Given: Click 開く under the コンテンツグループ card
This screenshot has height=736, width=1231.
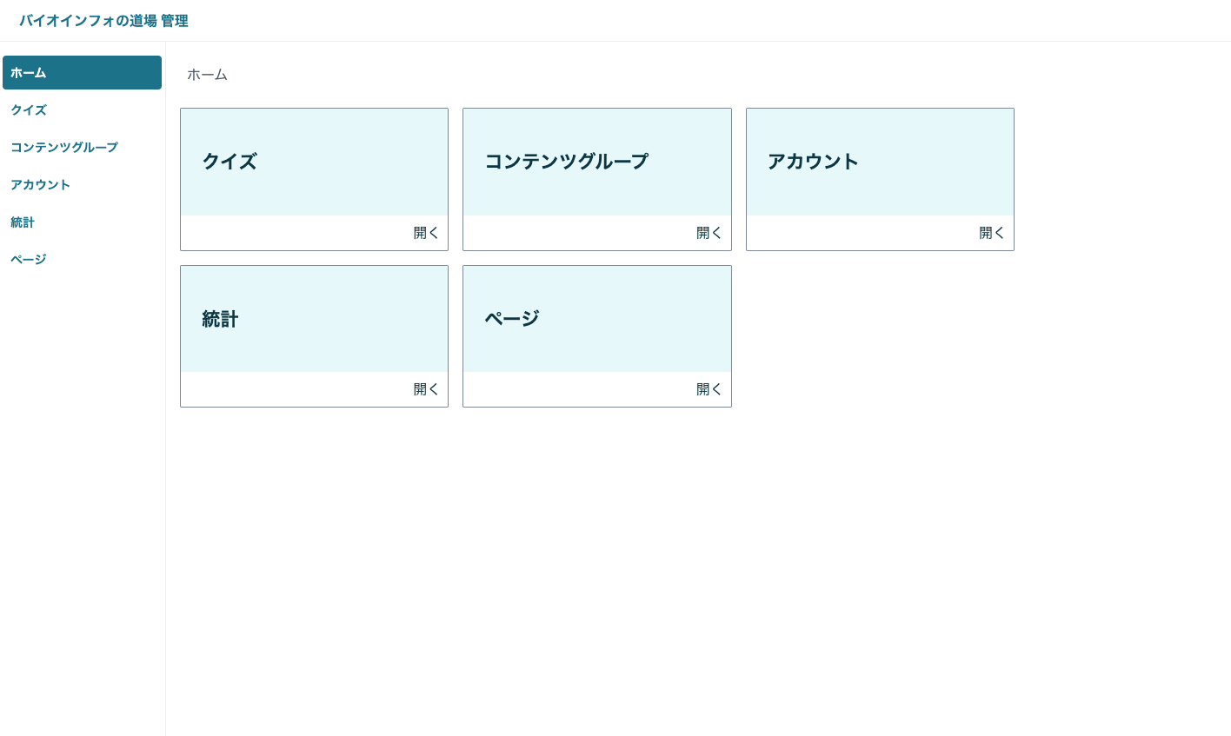Looking at the screenshot, I should pyautogui.click(x=709, y=233).
